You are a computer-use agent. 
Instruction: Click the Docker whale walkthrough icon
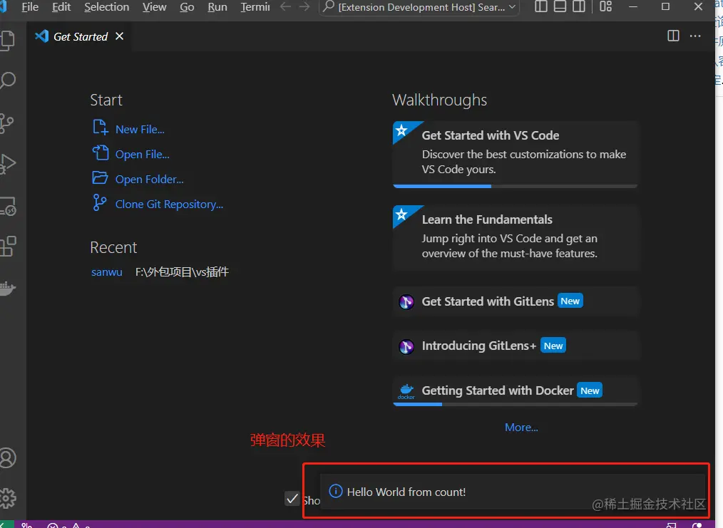point(406,391)
